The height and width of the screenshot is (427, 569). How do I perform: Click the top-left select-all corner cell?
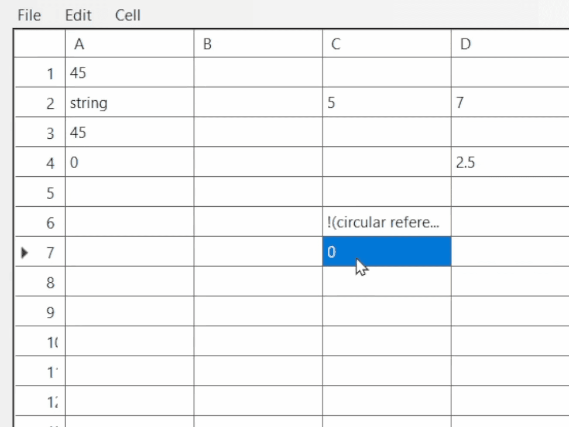click(x=40, y=43)
